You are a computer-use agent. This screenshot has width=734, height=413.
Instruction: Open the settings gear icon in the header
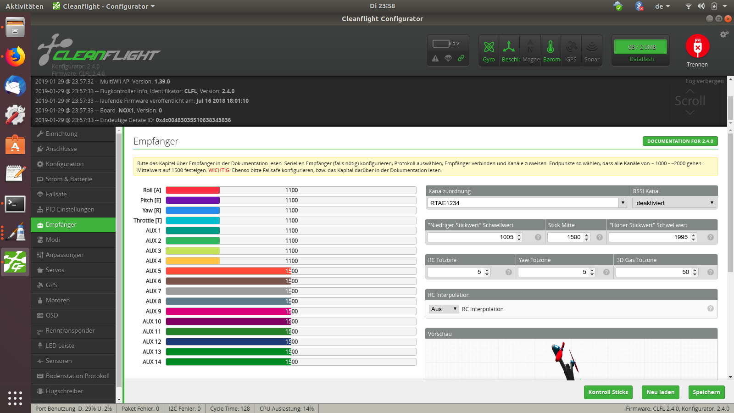coord(724,34)
